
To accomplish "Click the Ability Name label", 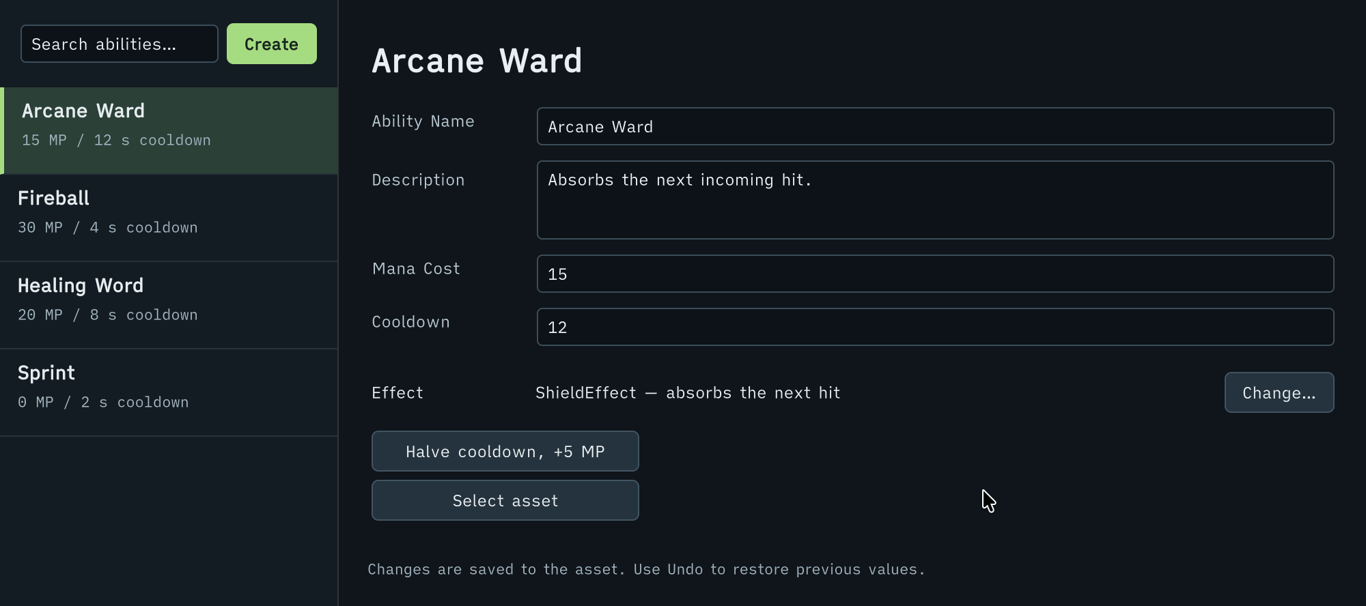I will pos(423,121).
